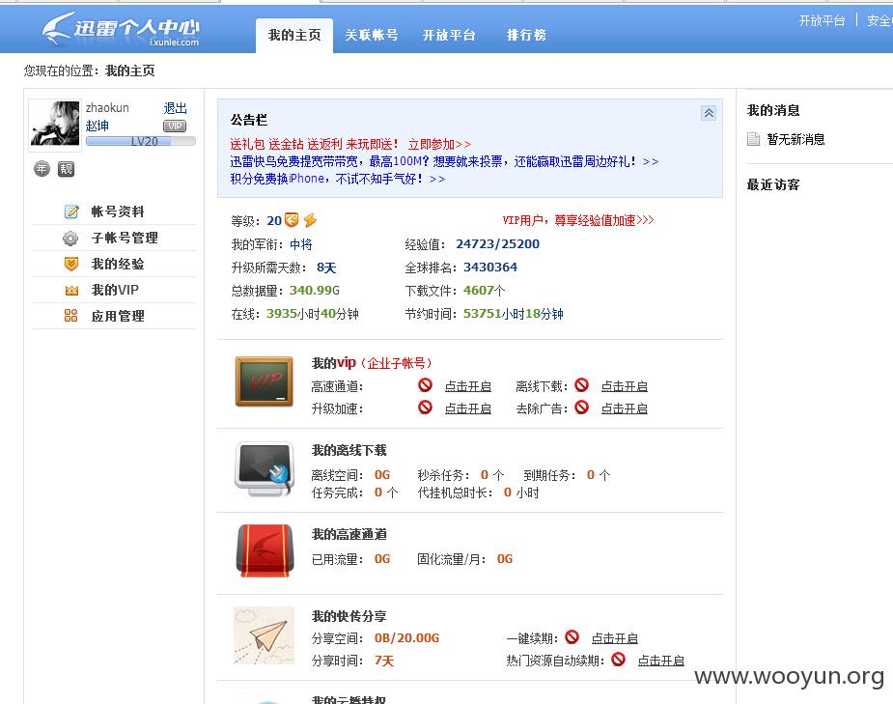The height and width of the screenshot is (704, 893).
Task: Open 应用管理 sidebar item
Action: click(x=118, y=316)
